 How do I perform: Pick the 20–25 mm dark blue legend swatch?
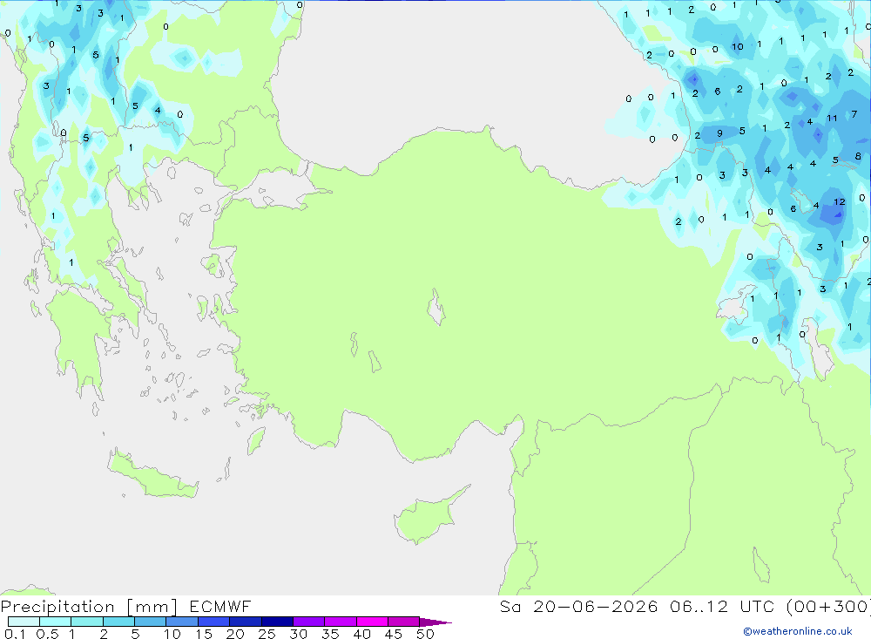tap(245, 622)
